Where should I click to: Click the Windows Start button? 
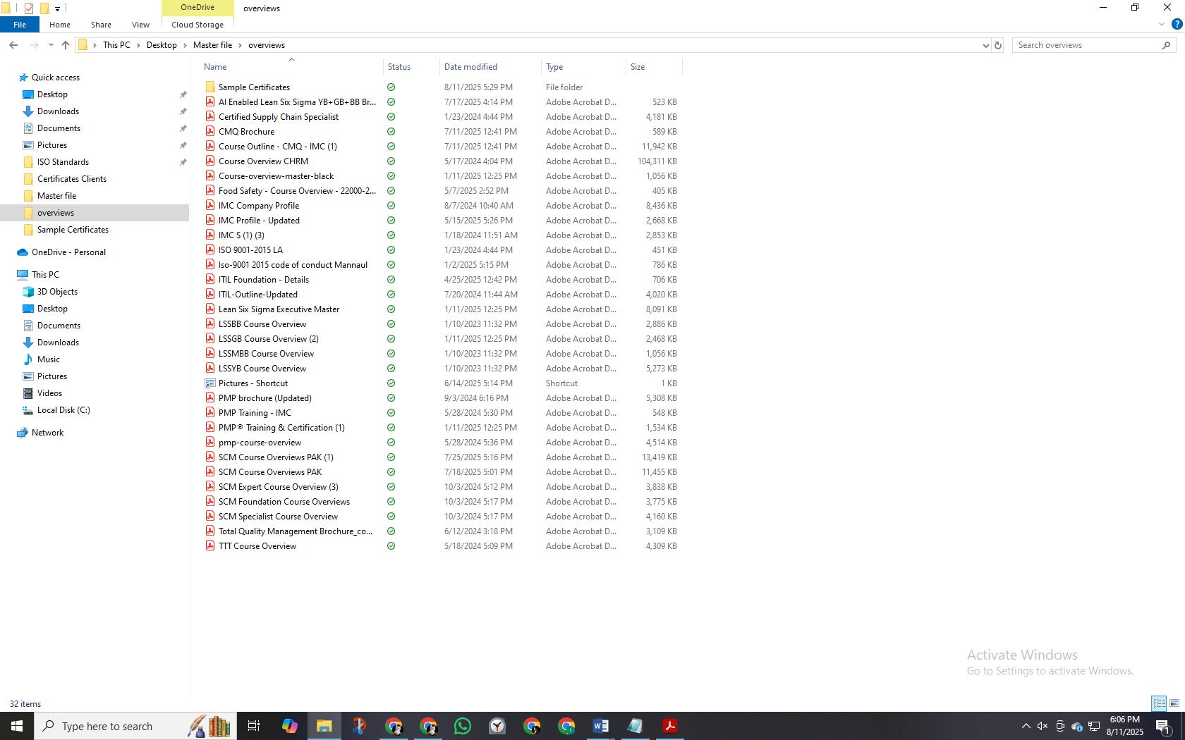(x=17, y=726)
